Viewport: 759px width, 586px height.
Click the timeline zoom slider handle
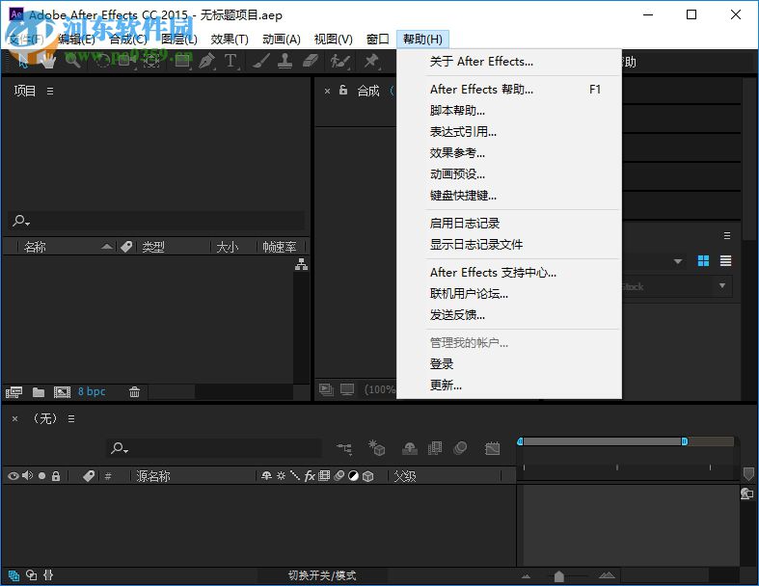558,575
